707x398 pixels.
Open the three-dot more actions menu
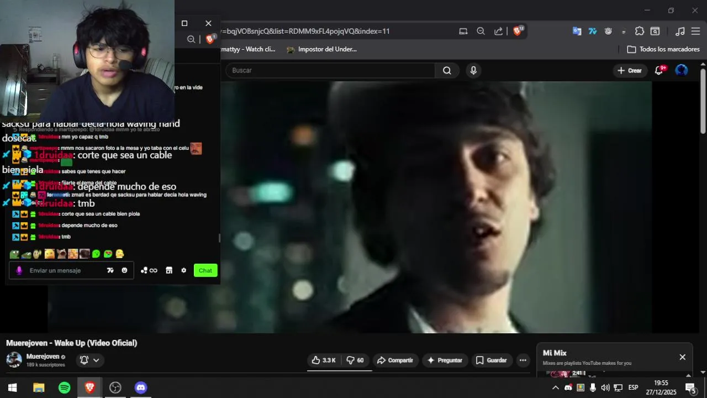click(x=523, y=360)
